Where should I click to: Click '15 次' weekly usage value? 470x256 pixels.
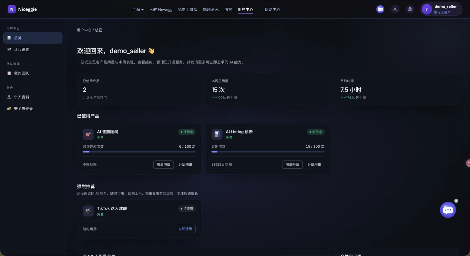(218, 90)
